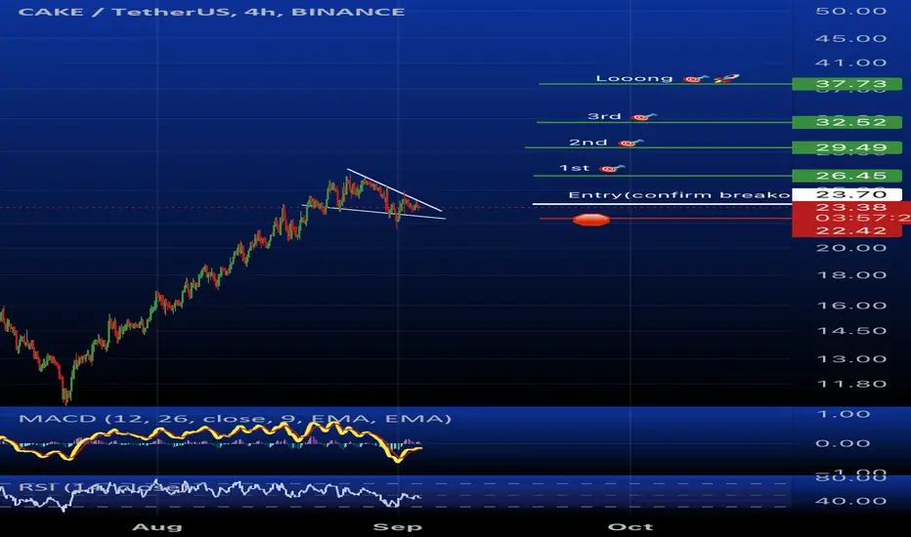Click the 20.00 price scale value
The width and height of the screenshot is (911, 537).
tap(851, 248)
